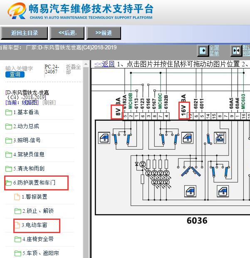
Task: Click the vehicle title D-东风雪铁龙-世嘉
Action: (x=27, y=95)
